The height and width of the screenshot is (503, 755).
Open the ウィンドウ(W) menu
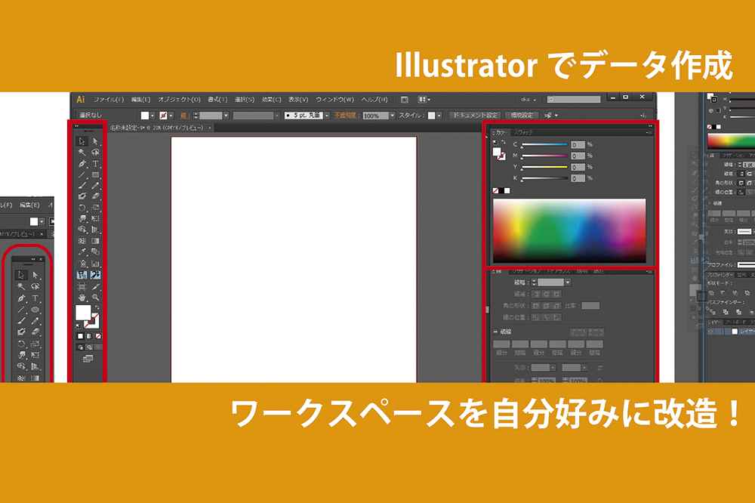[334, 100]
